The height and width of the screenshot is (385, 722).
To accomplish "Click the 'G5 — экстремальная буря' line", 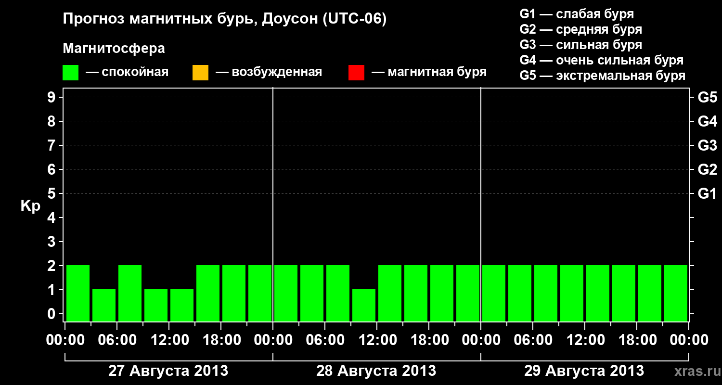I will [602, 76].
